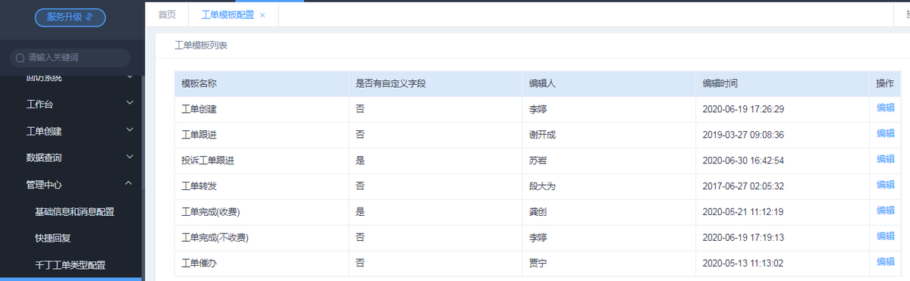Screen dimensions: 910x281
Task: Select the 工单转发 name cell
Action: point(262,186)
